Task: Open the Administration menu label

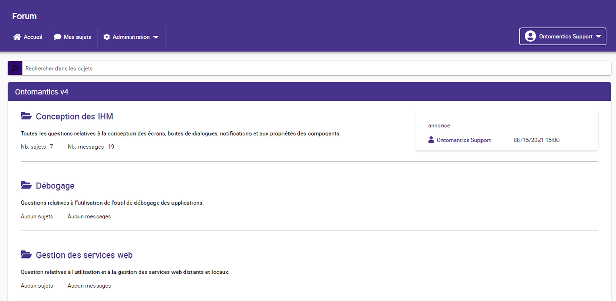Action: (131, 37)
